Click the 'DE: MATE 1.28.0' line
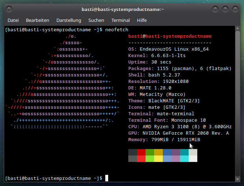The height and width of the screenshot is (186, 244). [150, 88]
